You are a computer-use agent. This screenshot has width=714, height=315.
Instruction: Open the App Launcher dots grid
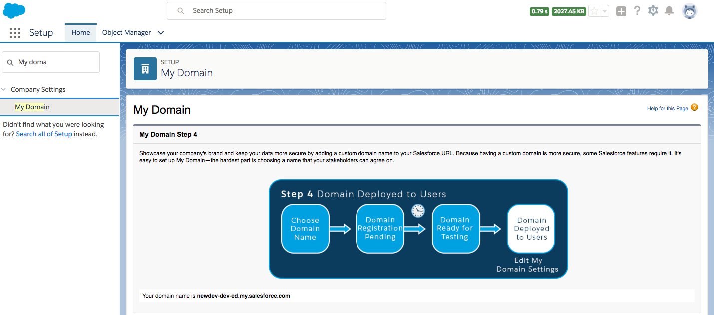15,33
